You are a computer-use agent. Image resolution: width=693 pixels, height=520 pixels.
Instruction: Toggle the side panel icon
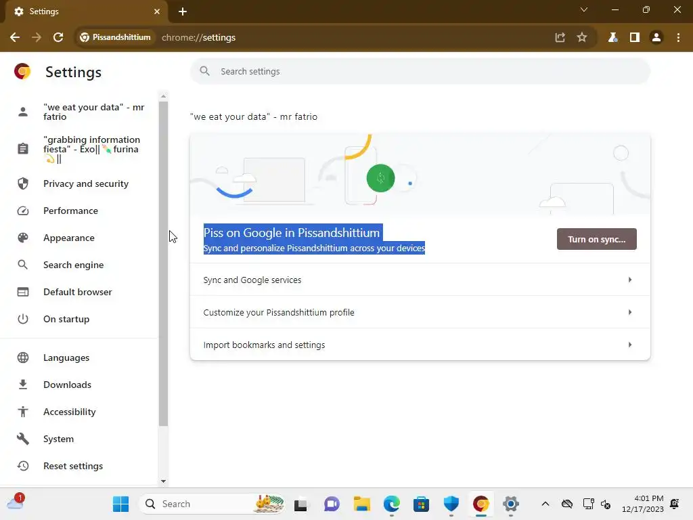(x=635, y=38)
